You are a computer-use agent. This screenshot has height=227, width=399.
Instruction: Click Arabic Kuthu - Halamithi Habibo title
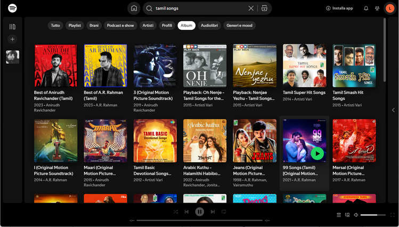[202, 170]
